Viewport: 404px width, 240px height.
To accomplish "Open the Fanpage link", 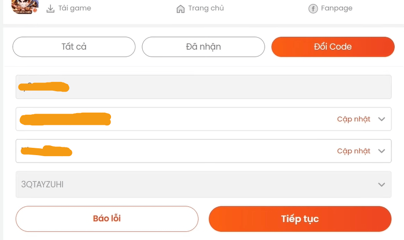I will tap(337, 8).
